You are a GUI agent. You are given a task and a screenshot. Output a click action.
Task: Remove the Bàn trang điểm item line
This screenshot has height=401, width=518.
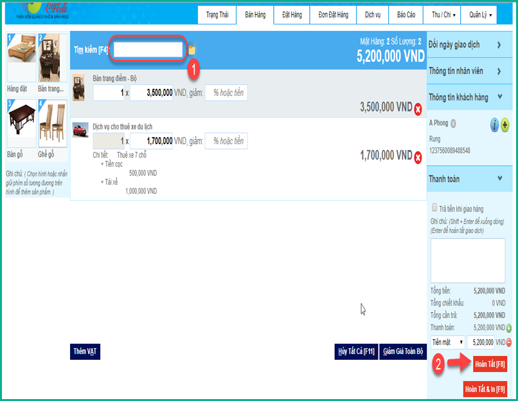click(418, 108)
